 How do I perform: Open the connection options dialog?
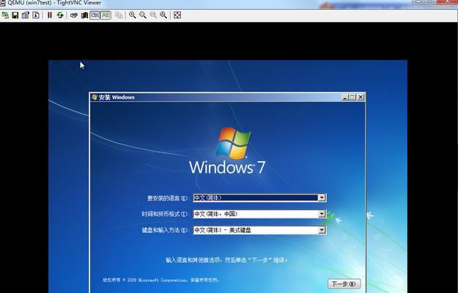tap(26, 15)
